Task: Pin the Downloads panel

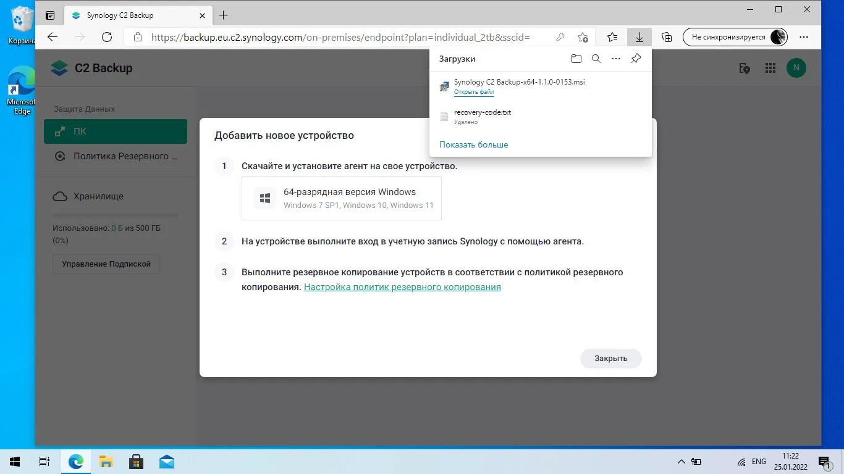Action: [x=636, y=59]
